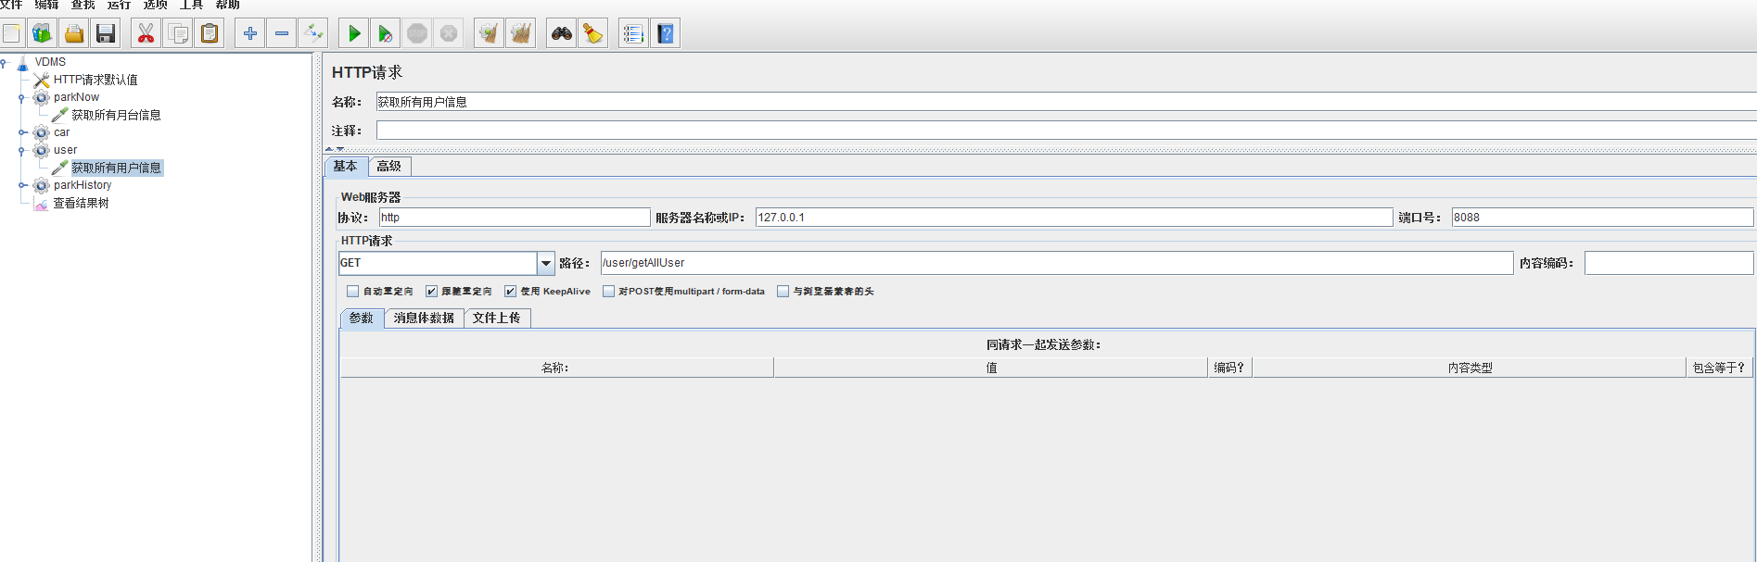Select the car thread group label
Screen dimensions: 1757x562
click(x=61, y=132)
